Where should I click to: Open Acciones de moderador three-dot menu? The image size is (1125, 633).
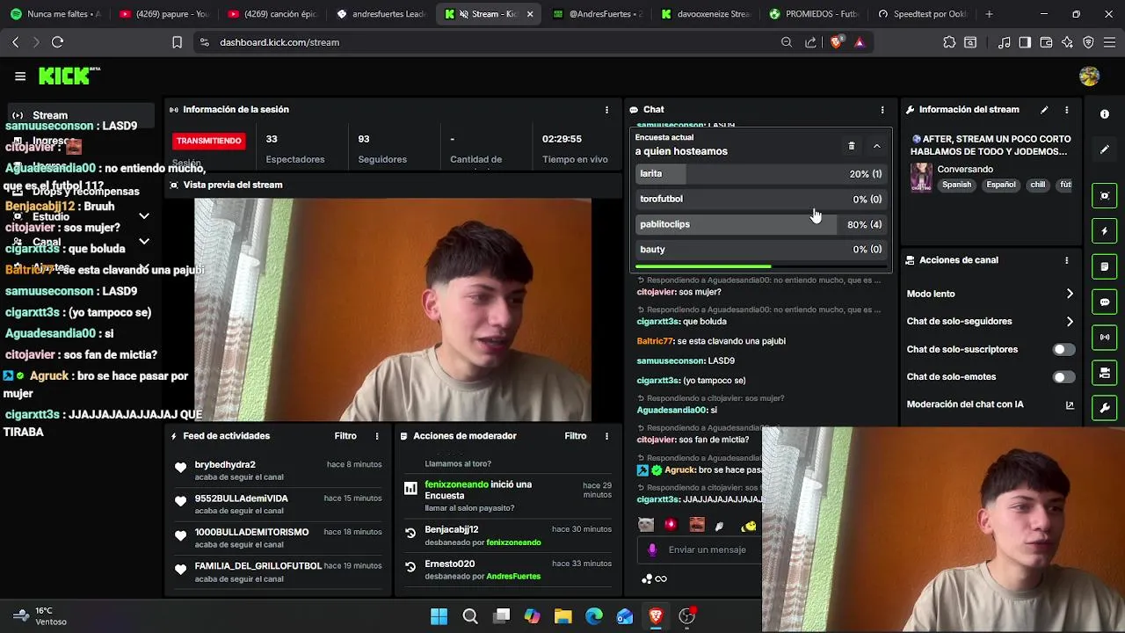click(x=606, y=436)
